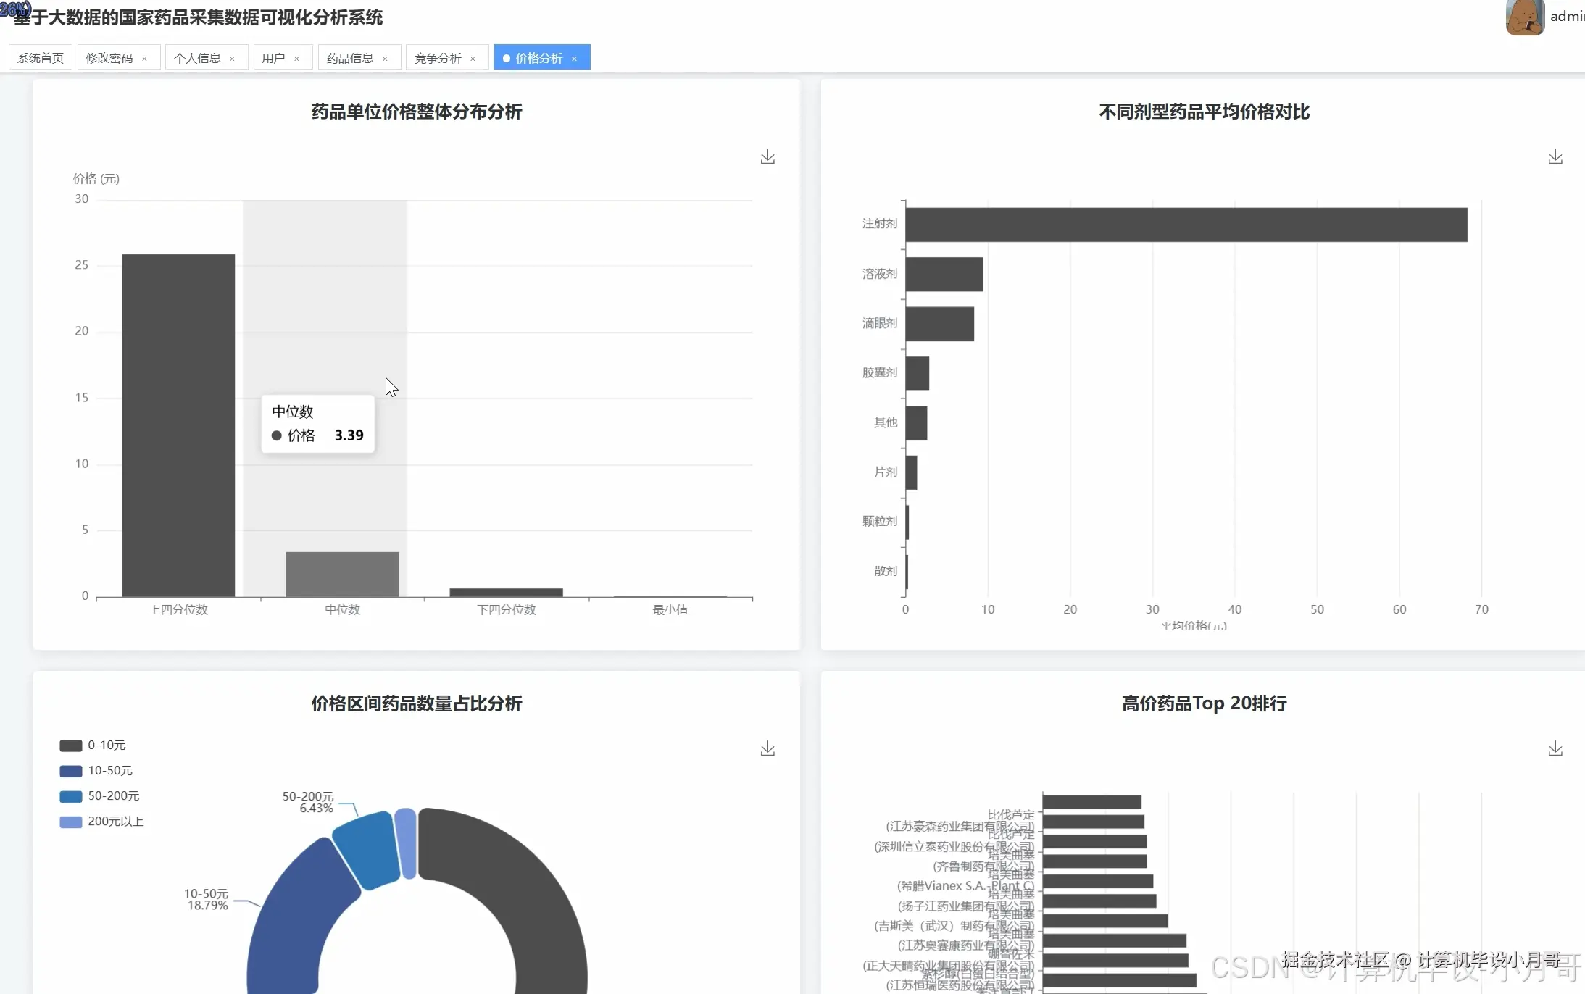
Task: Save the price range pie chart
Action: point(767,749)
